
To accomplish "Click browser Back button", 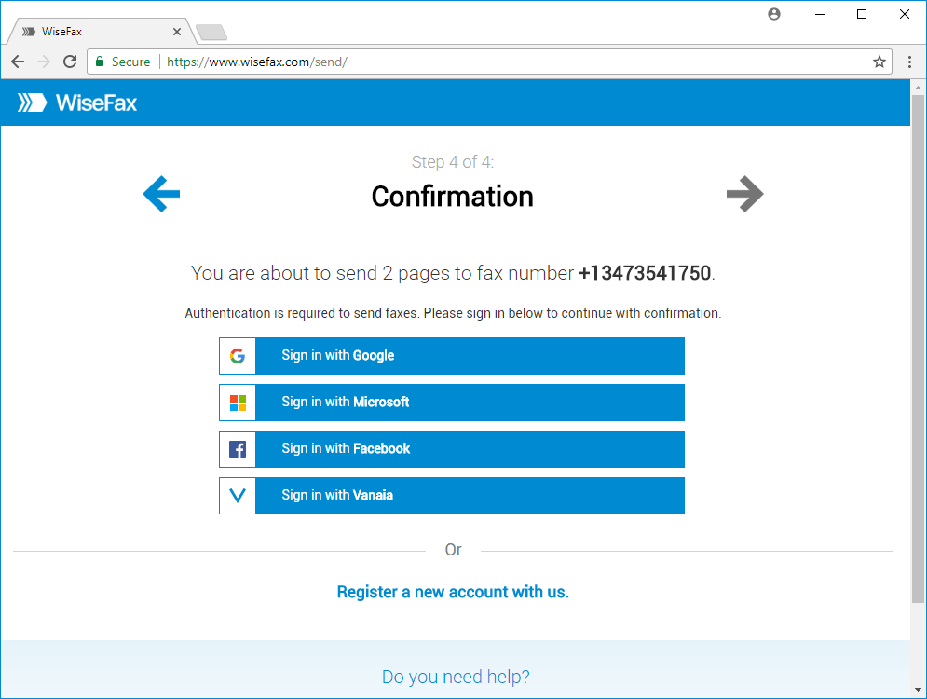I will 18,62.
